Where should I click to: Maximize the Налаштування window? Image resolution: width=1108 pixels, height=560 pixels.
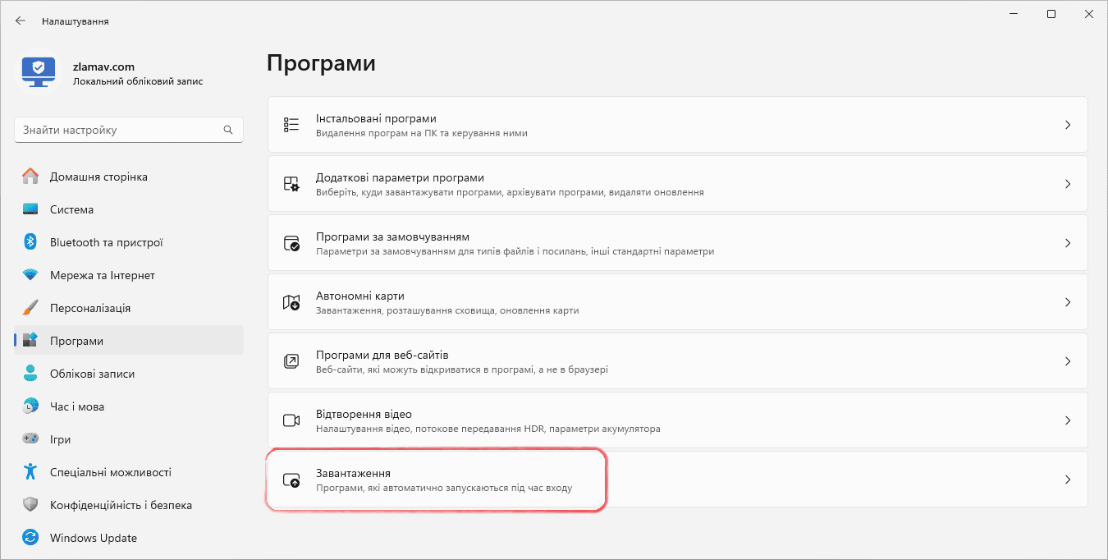pos(1051,14)
